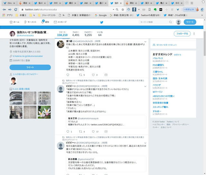Open the profile avatar menu in Twitter header

(x=178, y=22)
